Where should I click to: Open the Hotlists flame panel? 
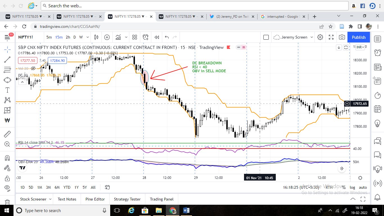pos(378,95)
